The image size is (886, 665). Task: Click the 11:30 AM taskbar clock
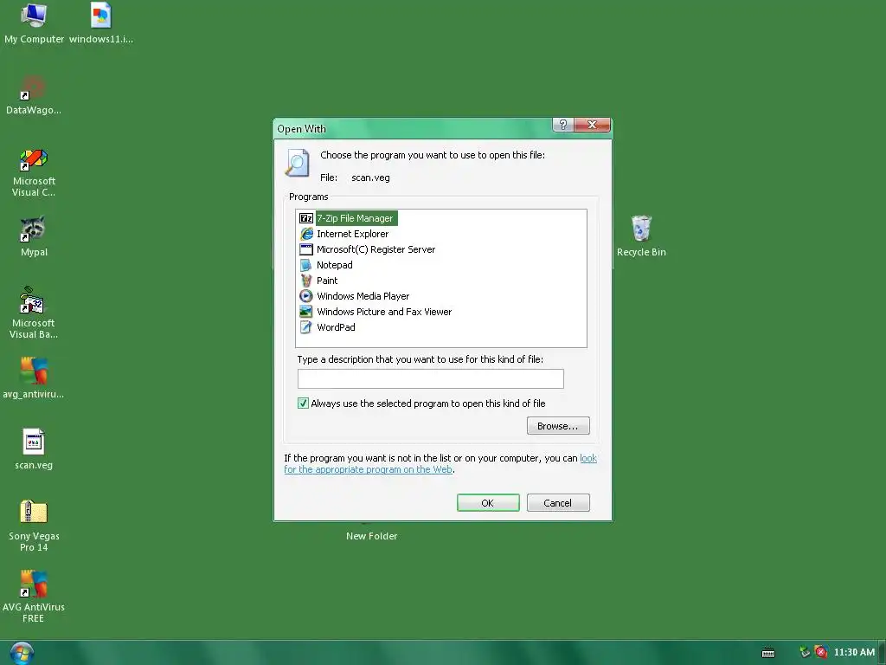[854, 653]
